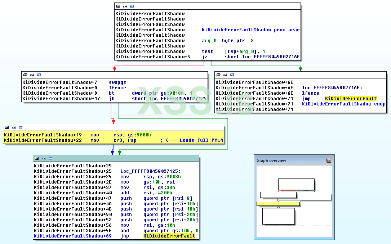Image resolution: width=391 pixels, height=244 pixels.
Task: Select the top node thumbnail in Graph overview
Action: coord(296,184)
